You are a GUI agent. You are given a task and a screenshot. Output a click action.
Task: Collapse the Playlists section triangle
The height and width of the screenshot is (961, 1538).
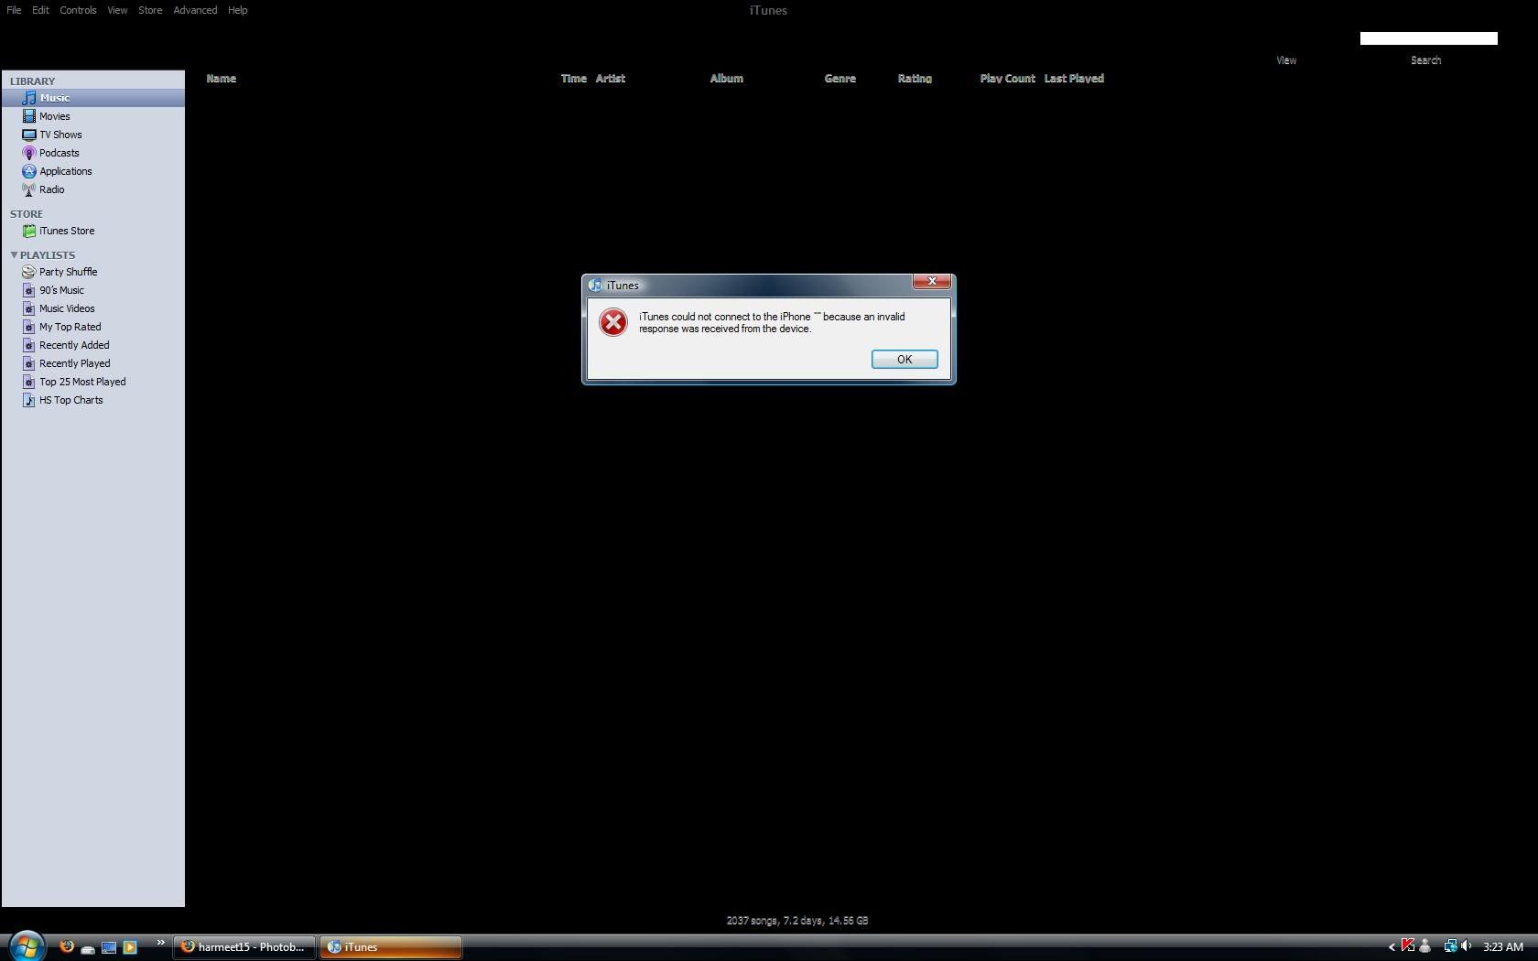coord(14,254)
